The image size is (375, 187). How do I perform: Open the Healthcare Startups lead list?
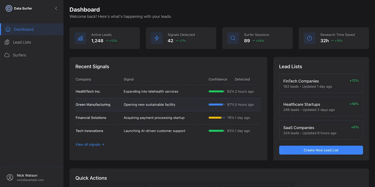[x=321, y=107]
